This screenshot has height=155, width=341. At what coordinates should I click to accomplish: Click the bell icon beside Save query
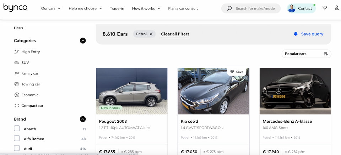[x=296, y=34]
